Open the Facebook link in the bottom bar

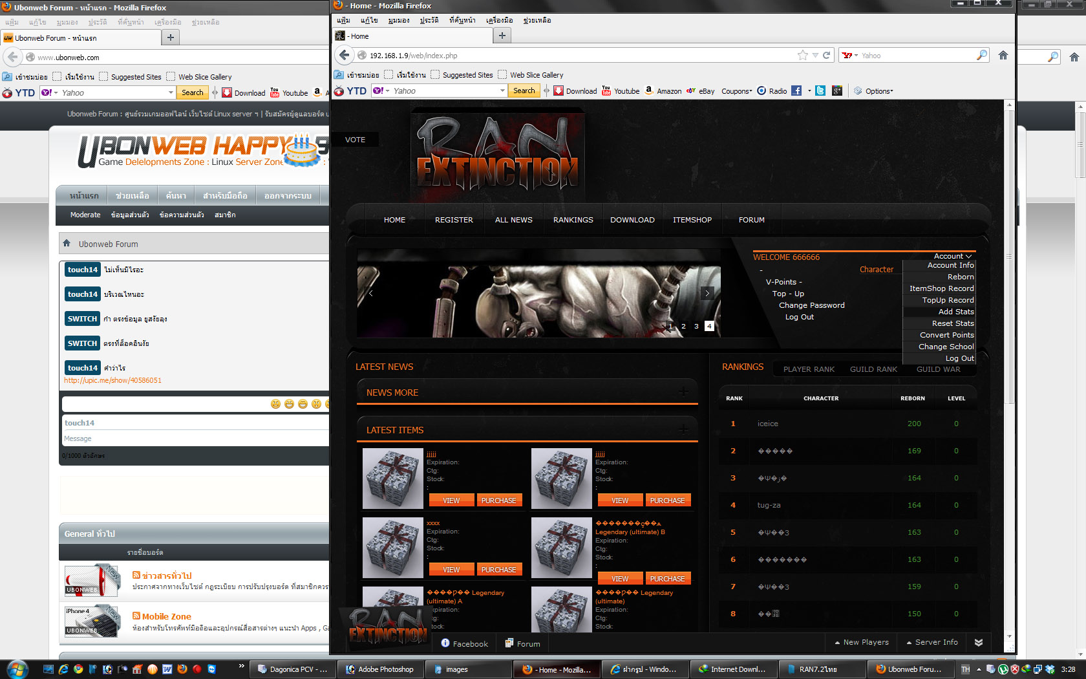[x=464, y=643]
